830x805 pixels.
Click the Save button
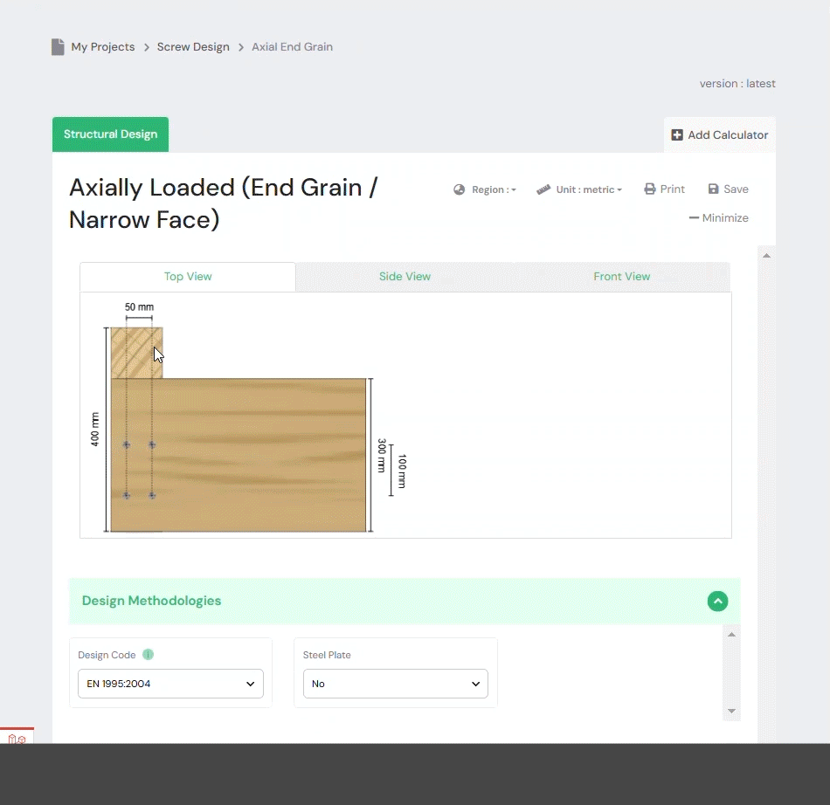pos(729,189)
